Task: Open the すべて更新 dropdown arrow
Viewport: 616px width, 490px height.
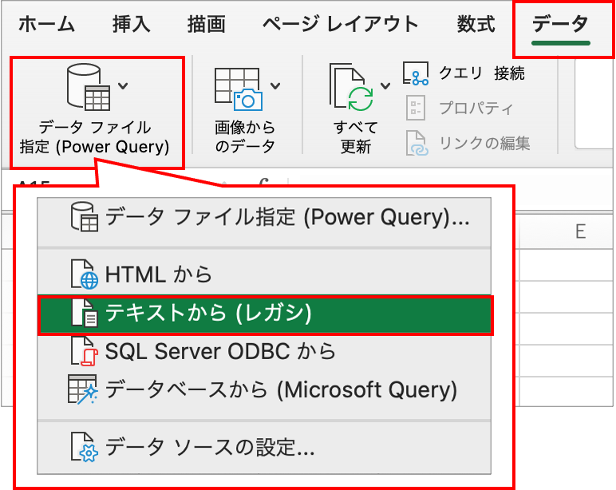Action: click(385, 85)
